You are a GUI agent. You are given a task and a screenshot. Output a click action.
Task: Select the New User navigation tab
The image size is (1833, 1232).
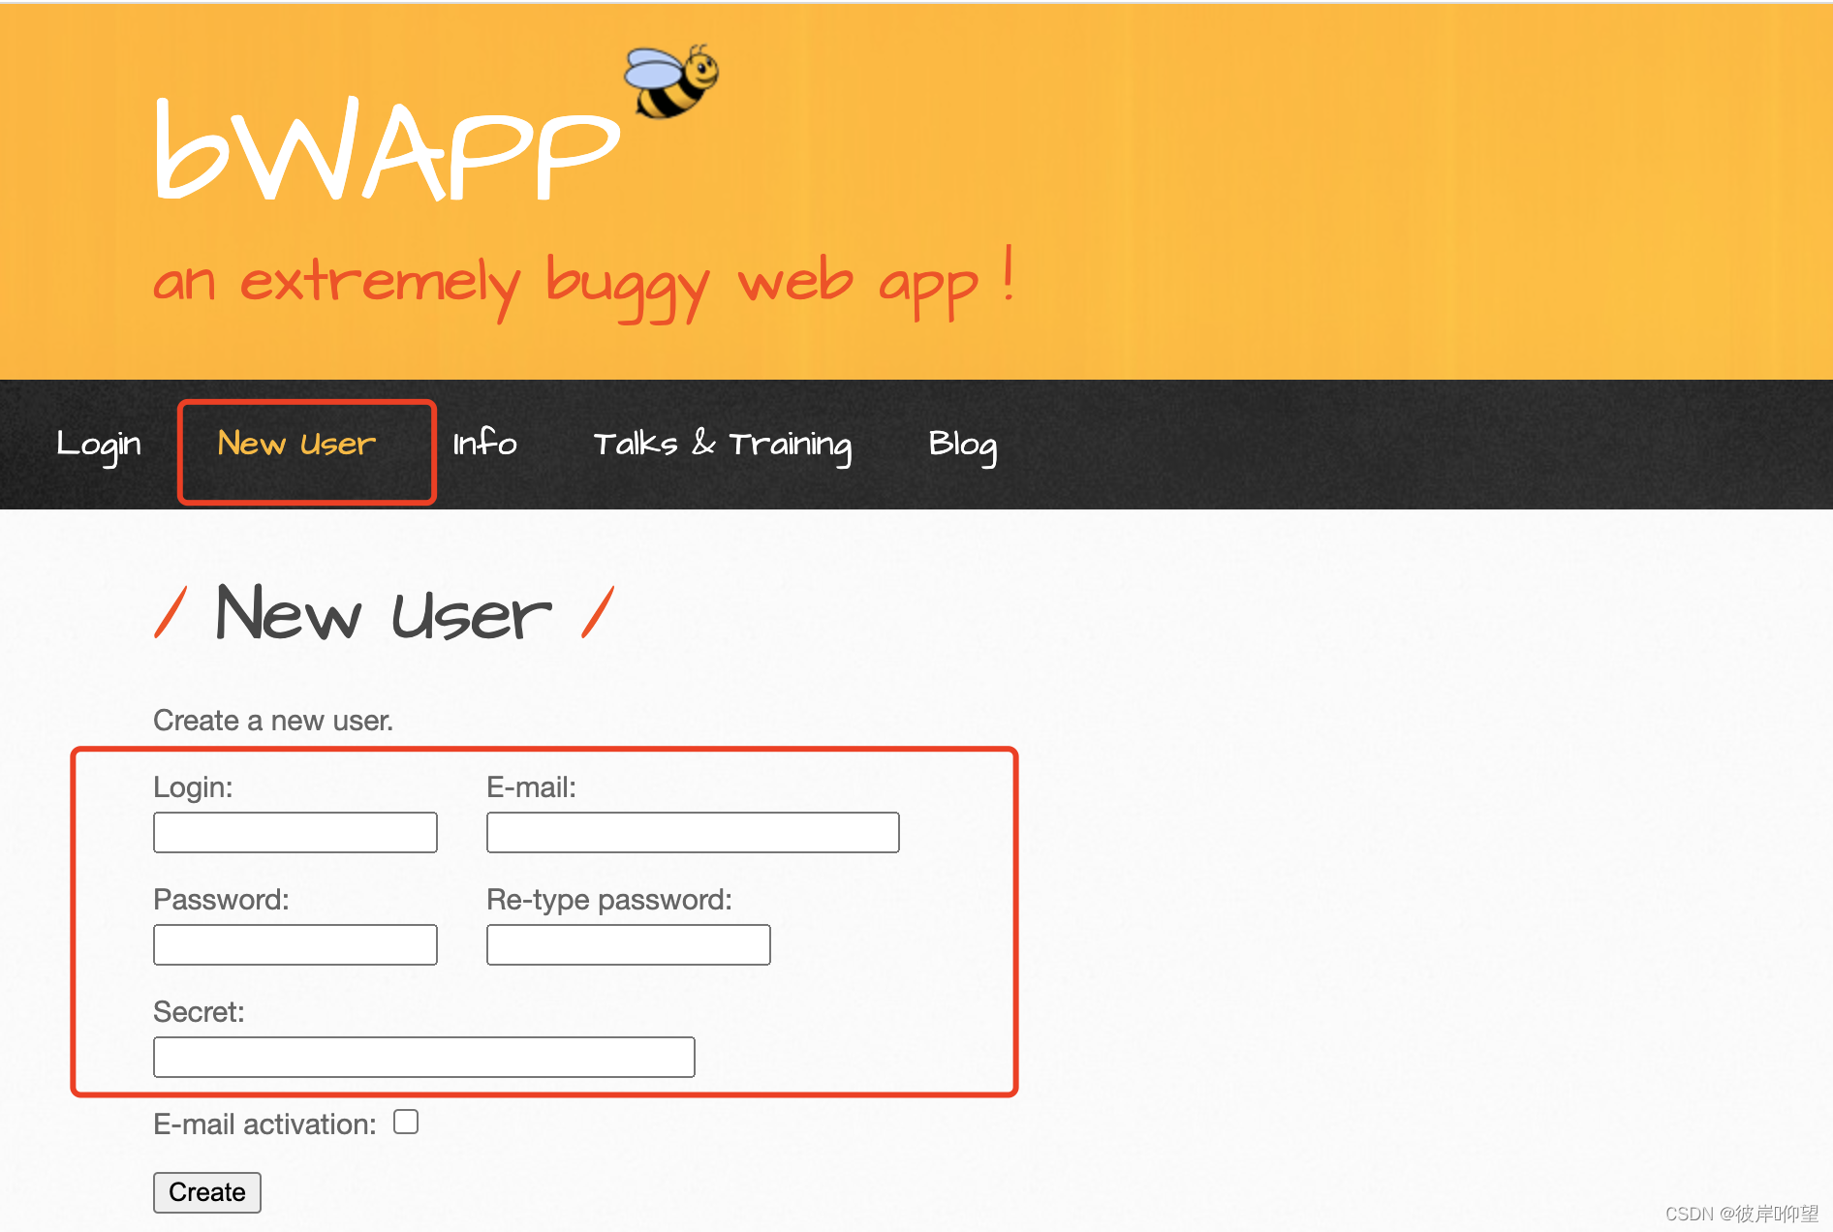coord(295,444)
